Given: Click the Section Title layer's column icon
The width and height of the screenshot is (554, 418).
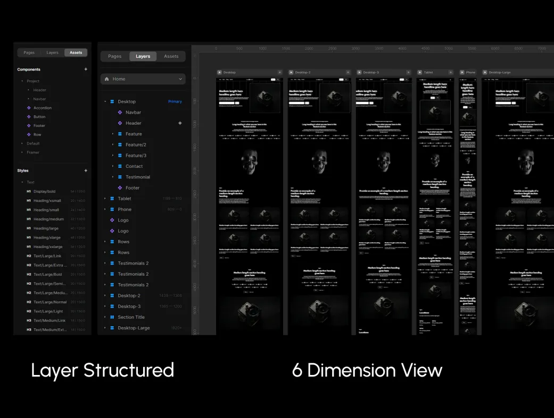Looking at the screenshot, I should [x=112, y=317].
